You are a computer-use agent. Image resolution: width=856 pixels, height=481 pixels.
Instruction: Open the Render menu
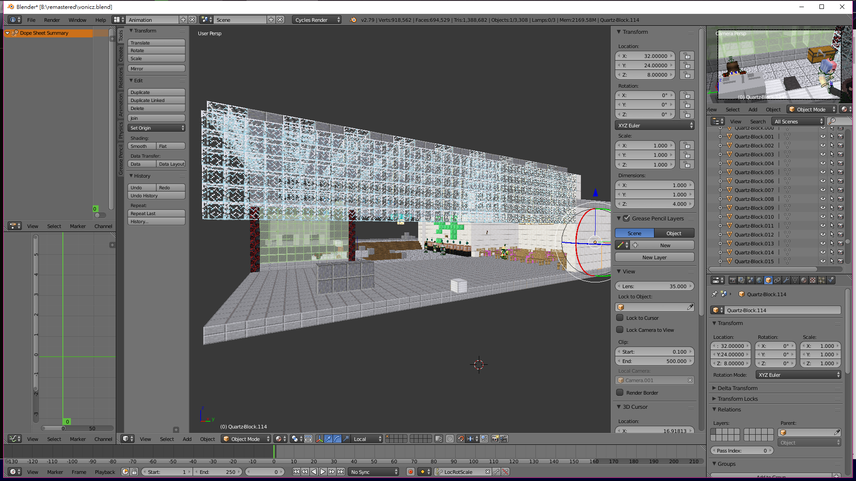[52, 20]
